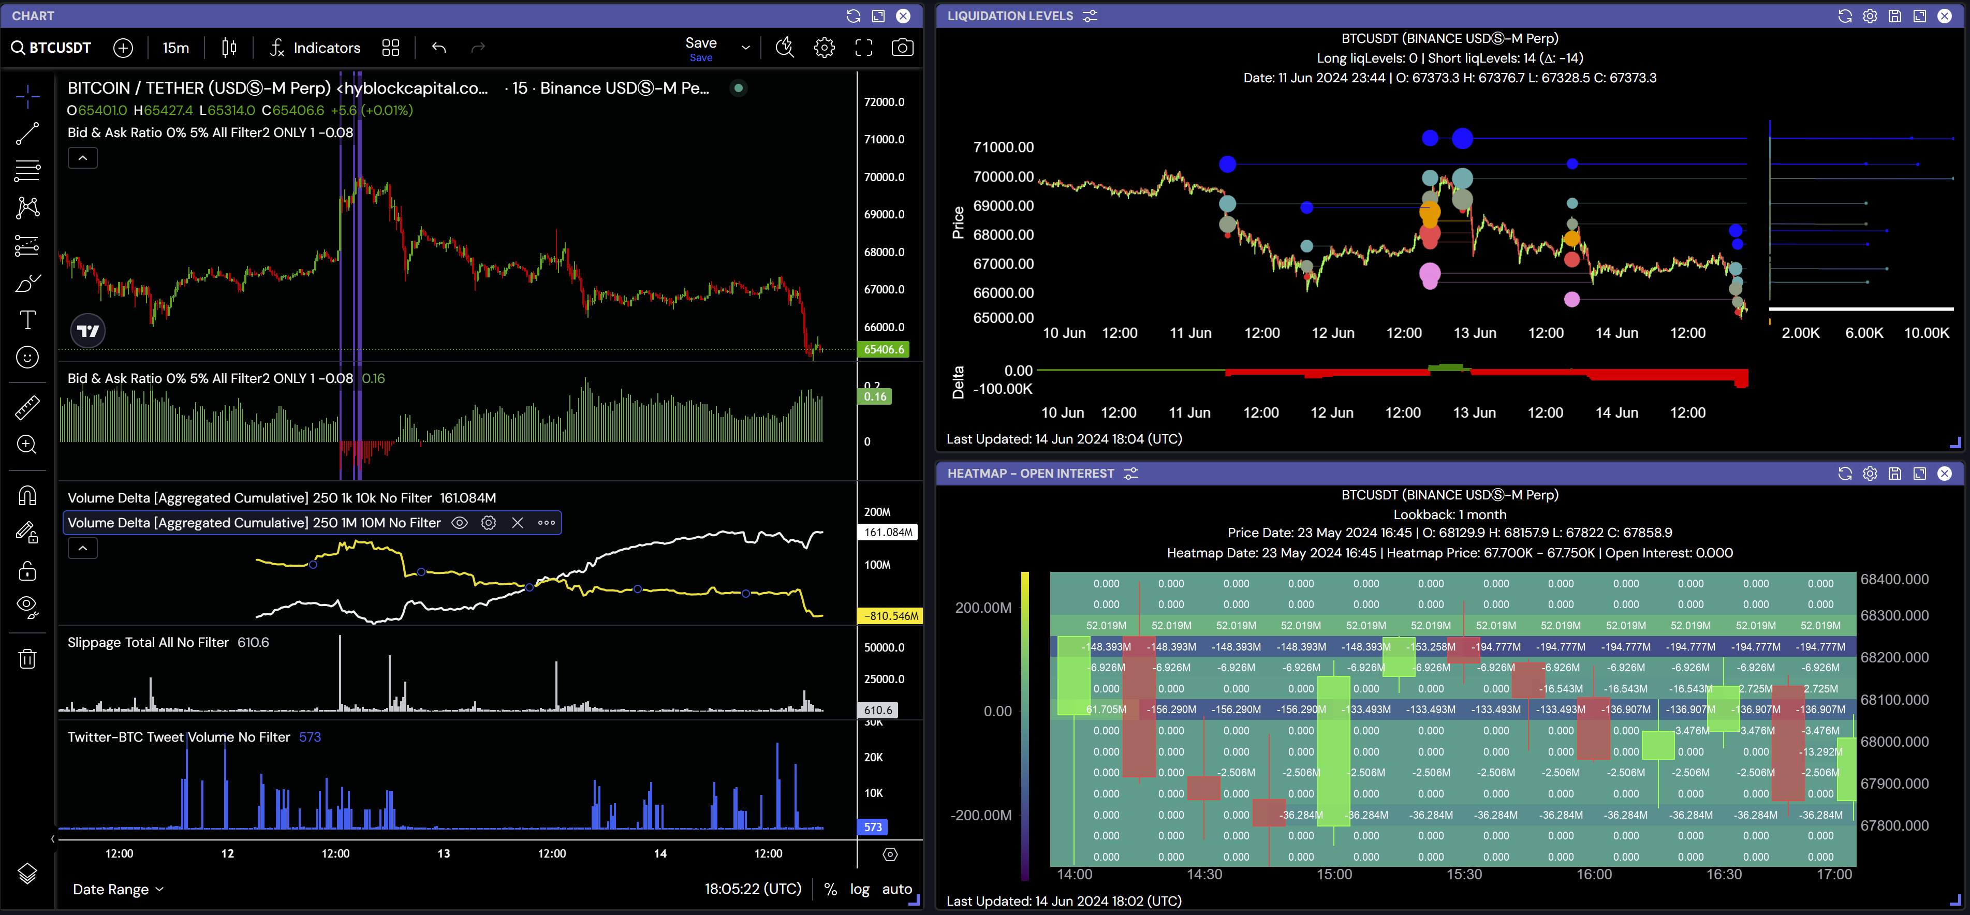Open the 15m timeframe menu

click(175, 48)
